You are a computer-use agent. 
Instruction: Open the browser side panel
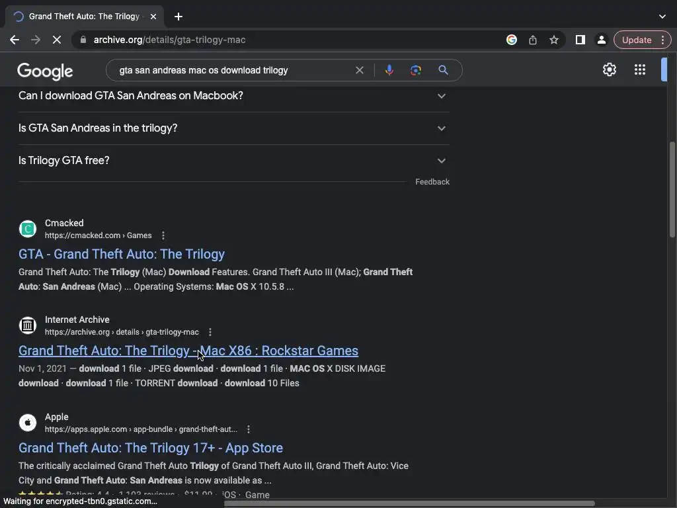[580, 40]
